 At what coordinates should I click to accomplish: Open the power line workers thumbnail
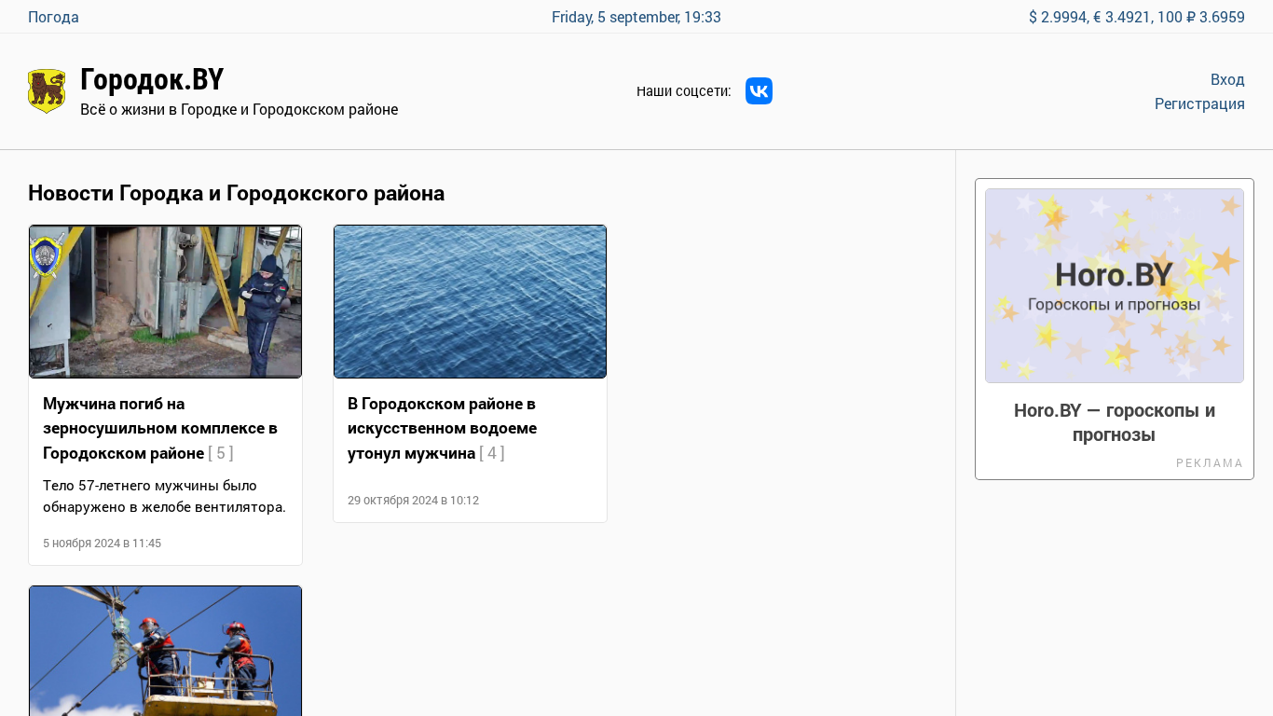tap(165, 651)
